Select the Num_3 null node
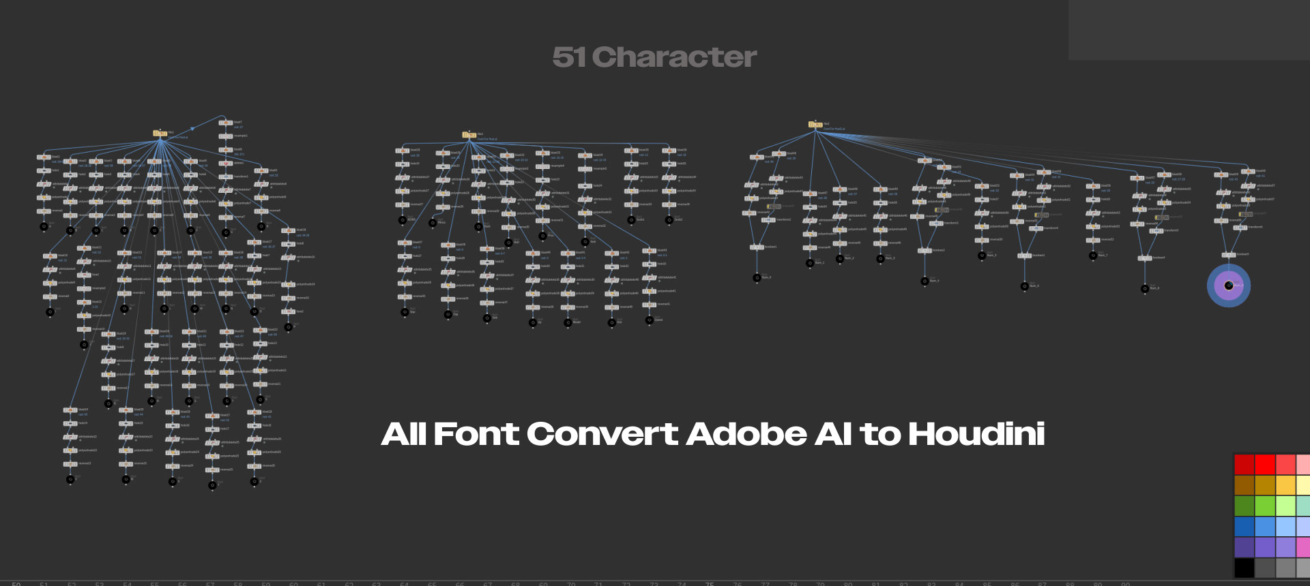 click(x=880, y=258)
